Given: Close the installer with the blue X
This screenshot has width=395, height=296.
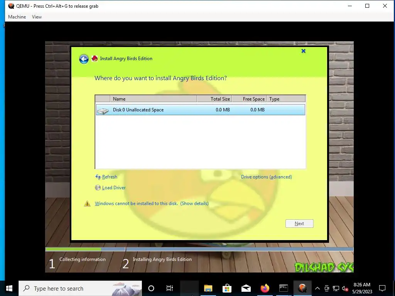Looking at the screenshot, I should click(x=303, y=51).
